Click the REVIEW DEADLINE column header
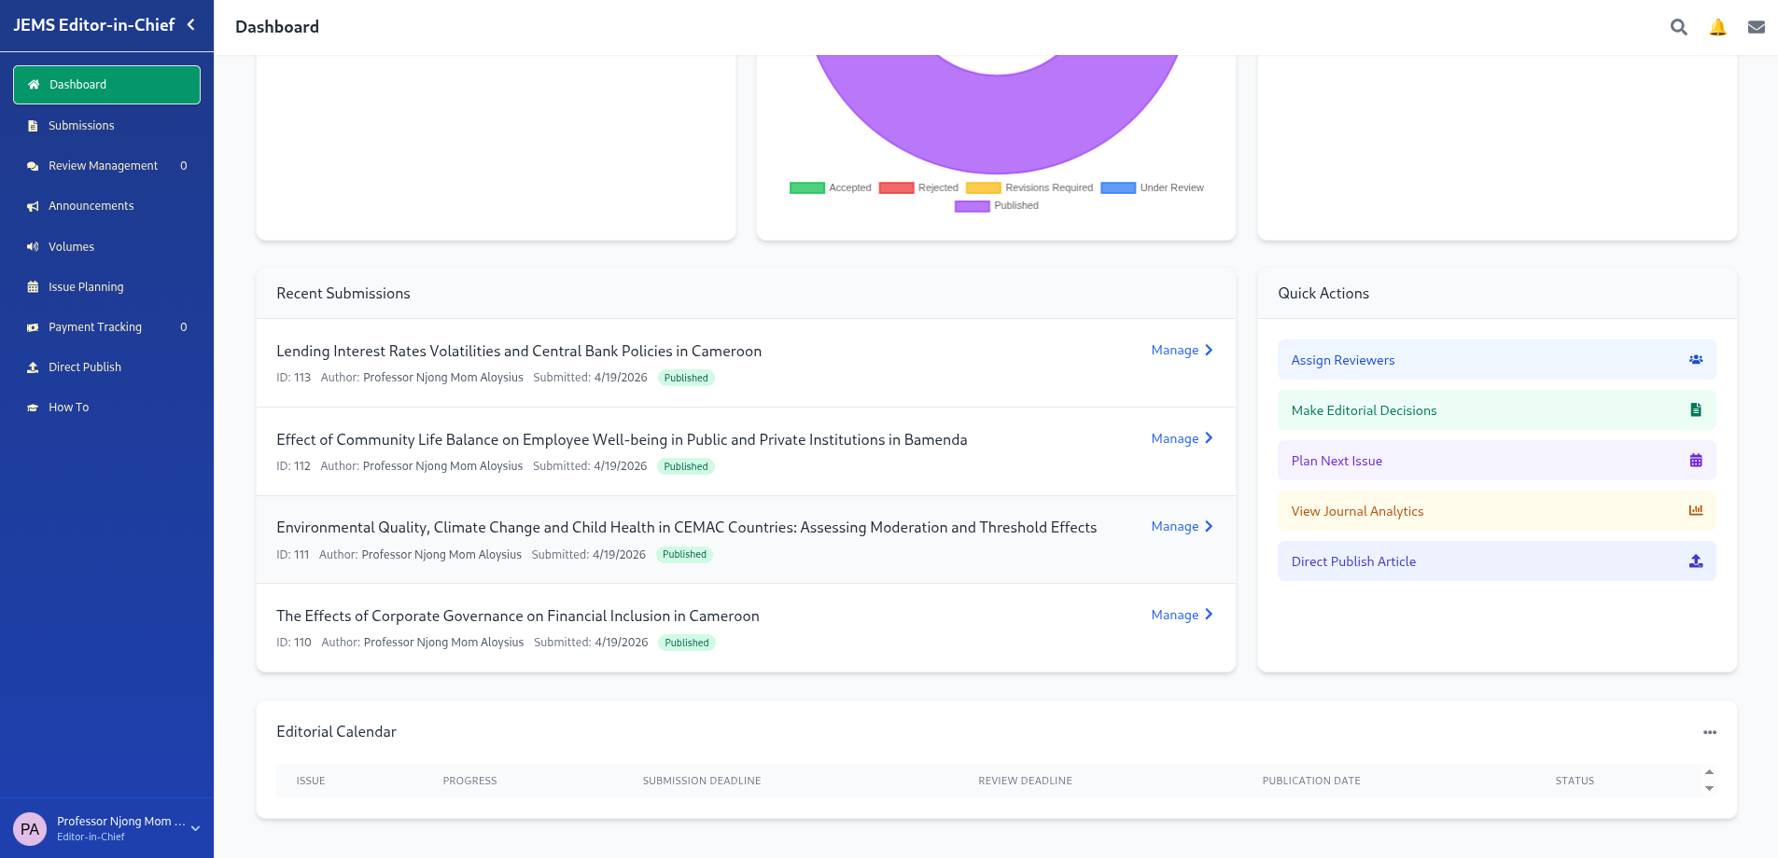The image size is (1778, 858). (1025, 781)
